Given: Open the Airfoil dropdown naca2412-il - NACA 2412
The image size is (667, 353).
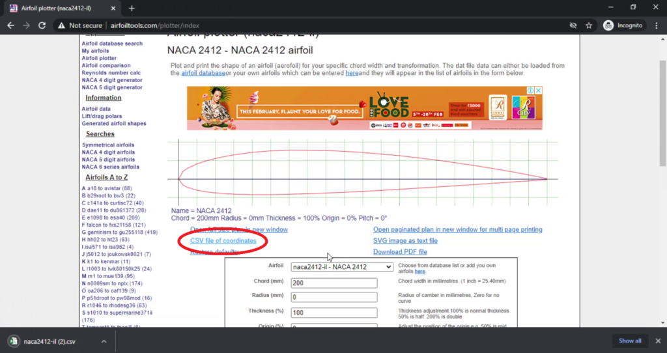Looking at the screenshot, I should (342, 266).
